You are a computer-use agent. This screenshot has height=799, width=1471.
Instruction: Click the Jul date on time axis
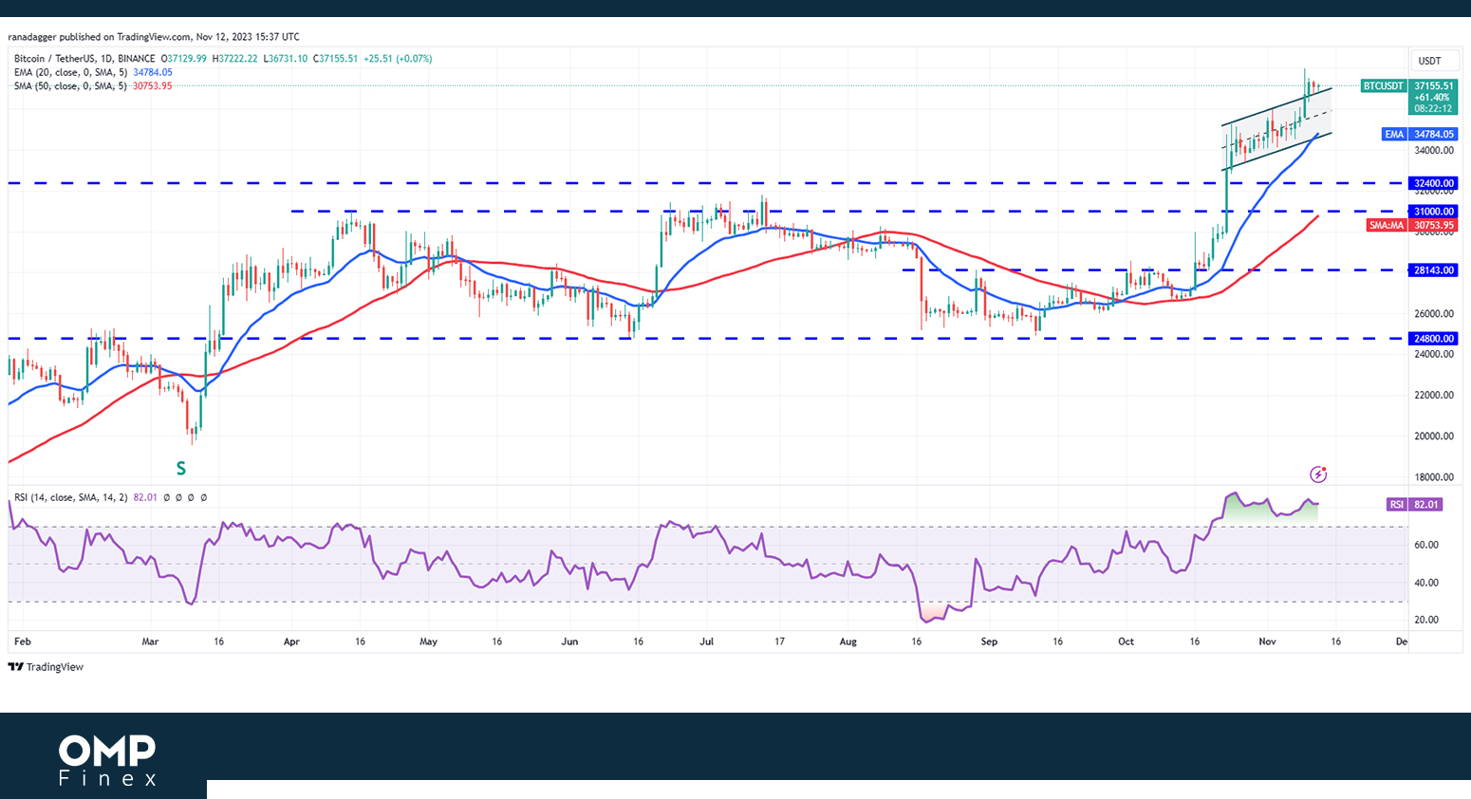706,641
